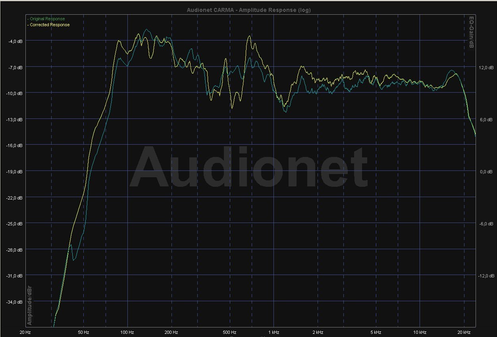Click the '20 Hz' frequency axis label
Image resolution: width=497 pixels, height=337 pixels.
pos(25,332)
